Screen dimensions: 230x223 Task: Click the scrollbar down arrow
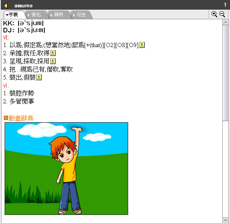pos(225,220)
